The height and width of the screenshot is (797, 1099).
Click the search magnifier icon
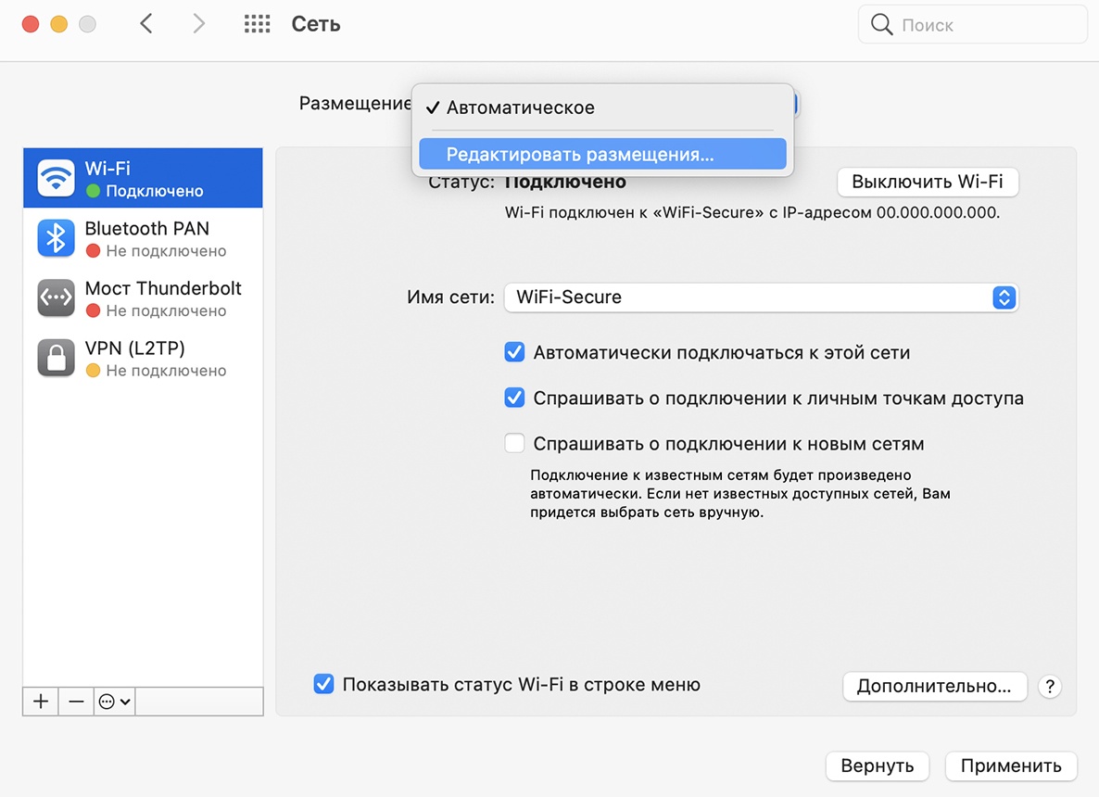point(881,24)
